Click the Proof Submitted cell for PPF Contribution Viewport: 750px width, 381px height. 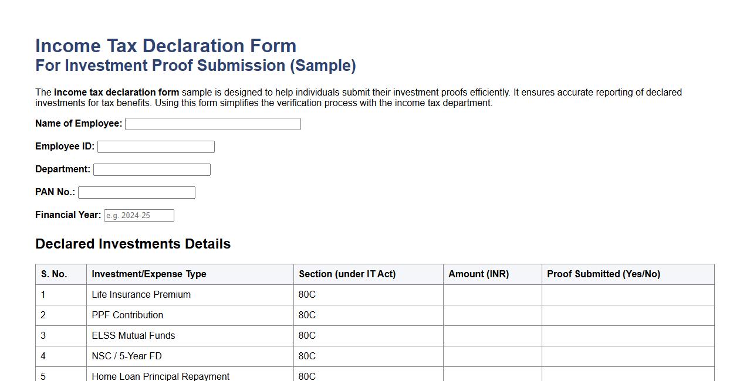[x=628, y=315]
